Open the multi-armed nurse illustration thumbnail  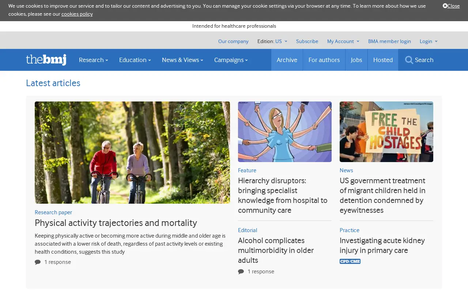[x=285, y=132]
